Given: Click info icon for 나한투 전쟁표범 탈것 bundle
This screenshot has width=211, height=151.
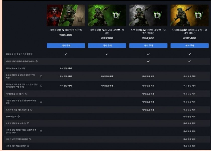Looking at the screenshot, I should [x=41, y=102].
